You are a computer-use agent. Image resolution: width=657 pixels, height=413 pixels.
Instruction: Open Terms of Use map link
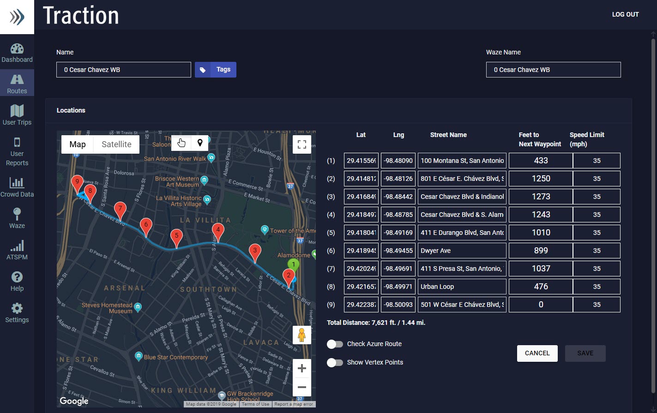pos(255,404)
